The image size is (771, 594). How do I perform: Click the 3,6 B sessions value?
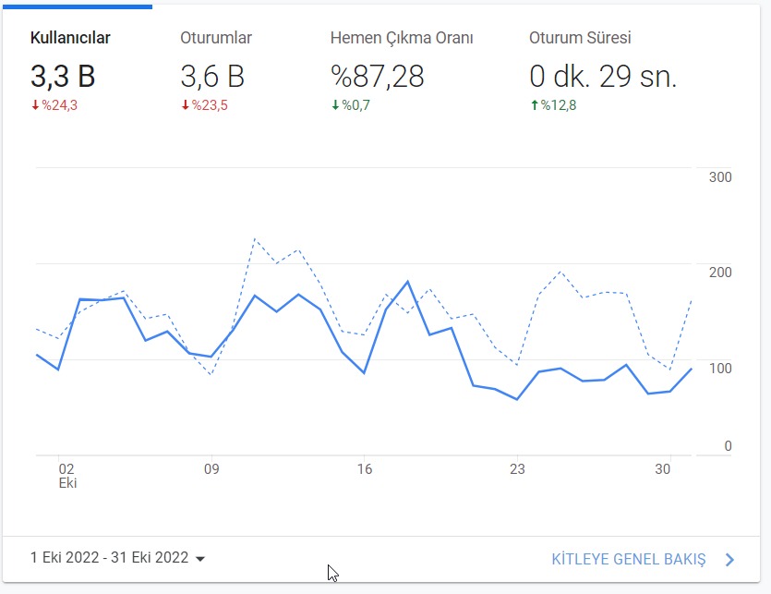click(212, 77)
